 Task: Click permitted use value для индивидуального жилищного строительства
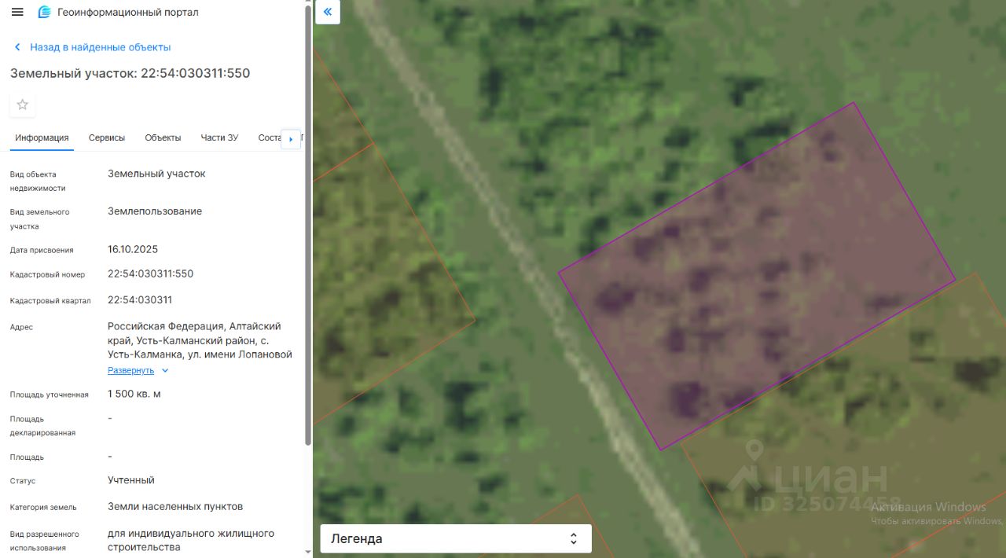tap(191, 540)
